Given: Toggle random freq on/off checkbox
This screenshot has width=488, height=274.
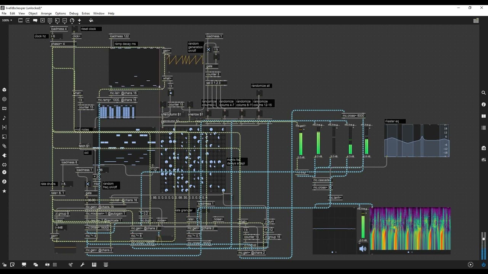Looking at the screenshot, I should point(87,184).
